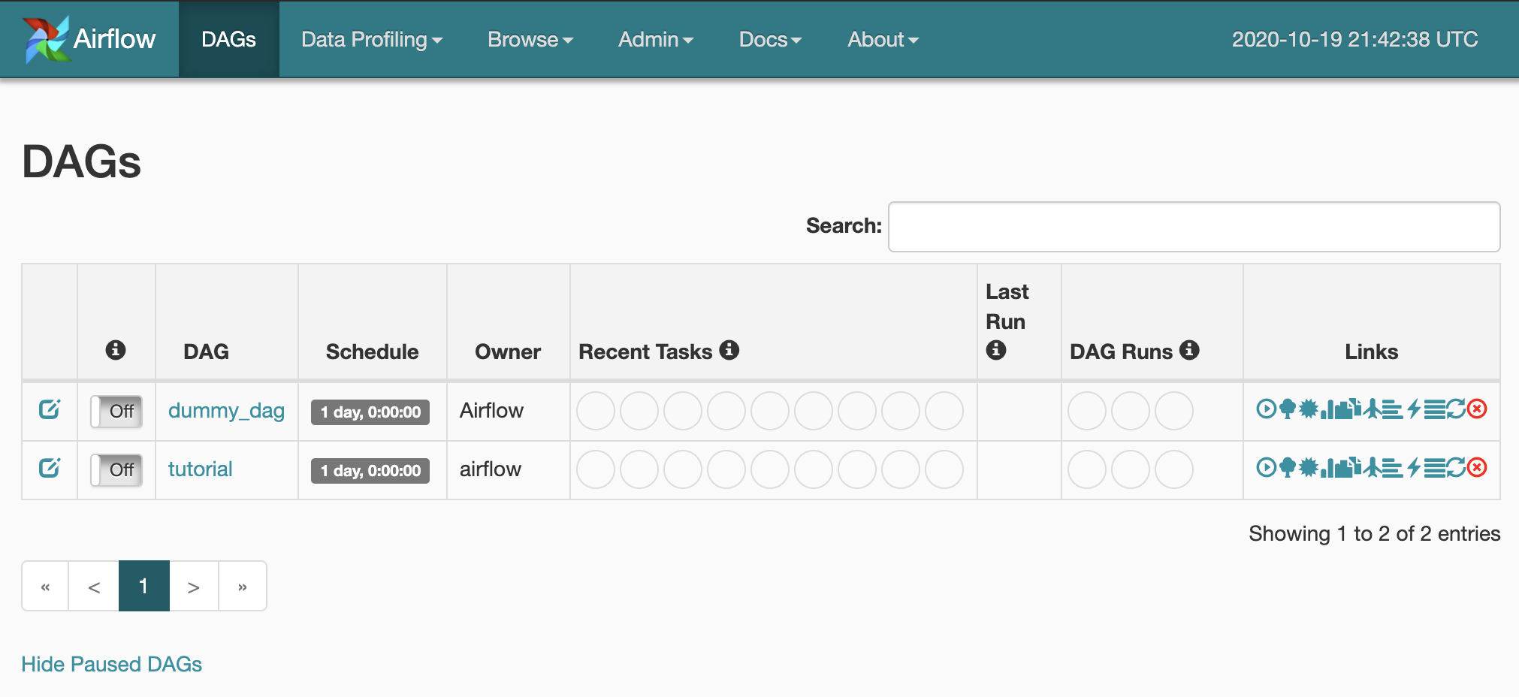This screenshot has width=1519, height=697.
Task: Click Hide Paused DAGs link
Action: pos(111,664)
